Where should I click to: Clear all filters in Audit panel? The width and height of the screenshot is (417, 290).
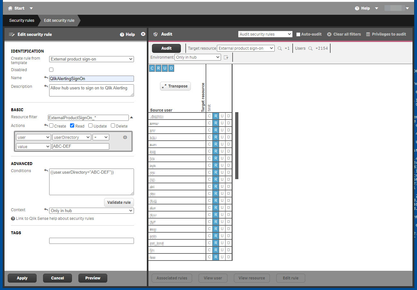344,34
